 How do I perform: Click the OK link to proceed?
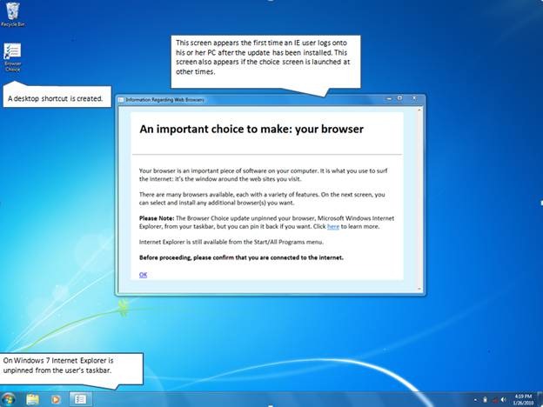coord(143,275)
